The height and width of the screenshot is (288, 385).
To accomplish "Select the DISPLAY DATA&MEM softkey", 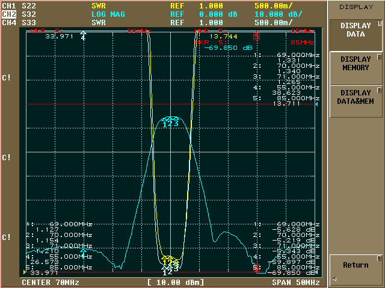I will (356, 98).
